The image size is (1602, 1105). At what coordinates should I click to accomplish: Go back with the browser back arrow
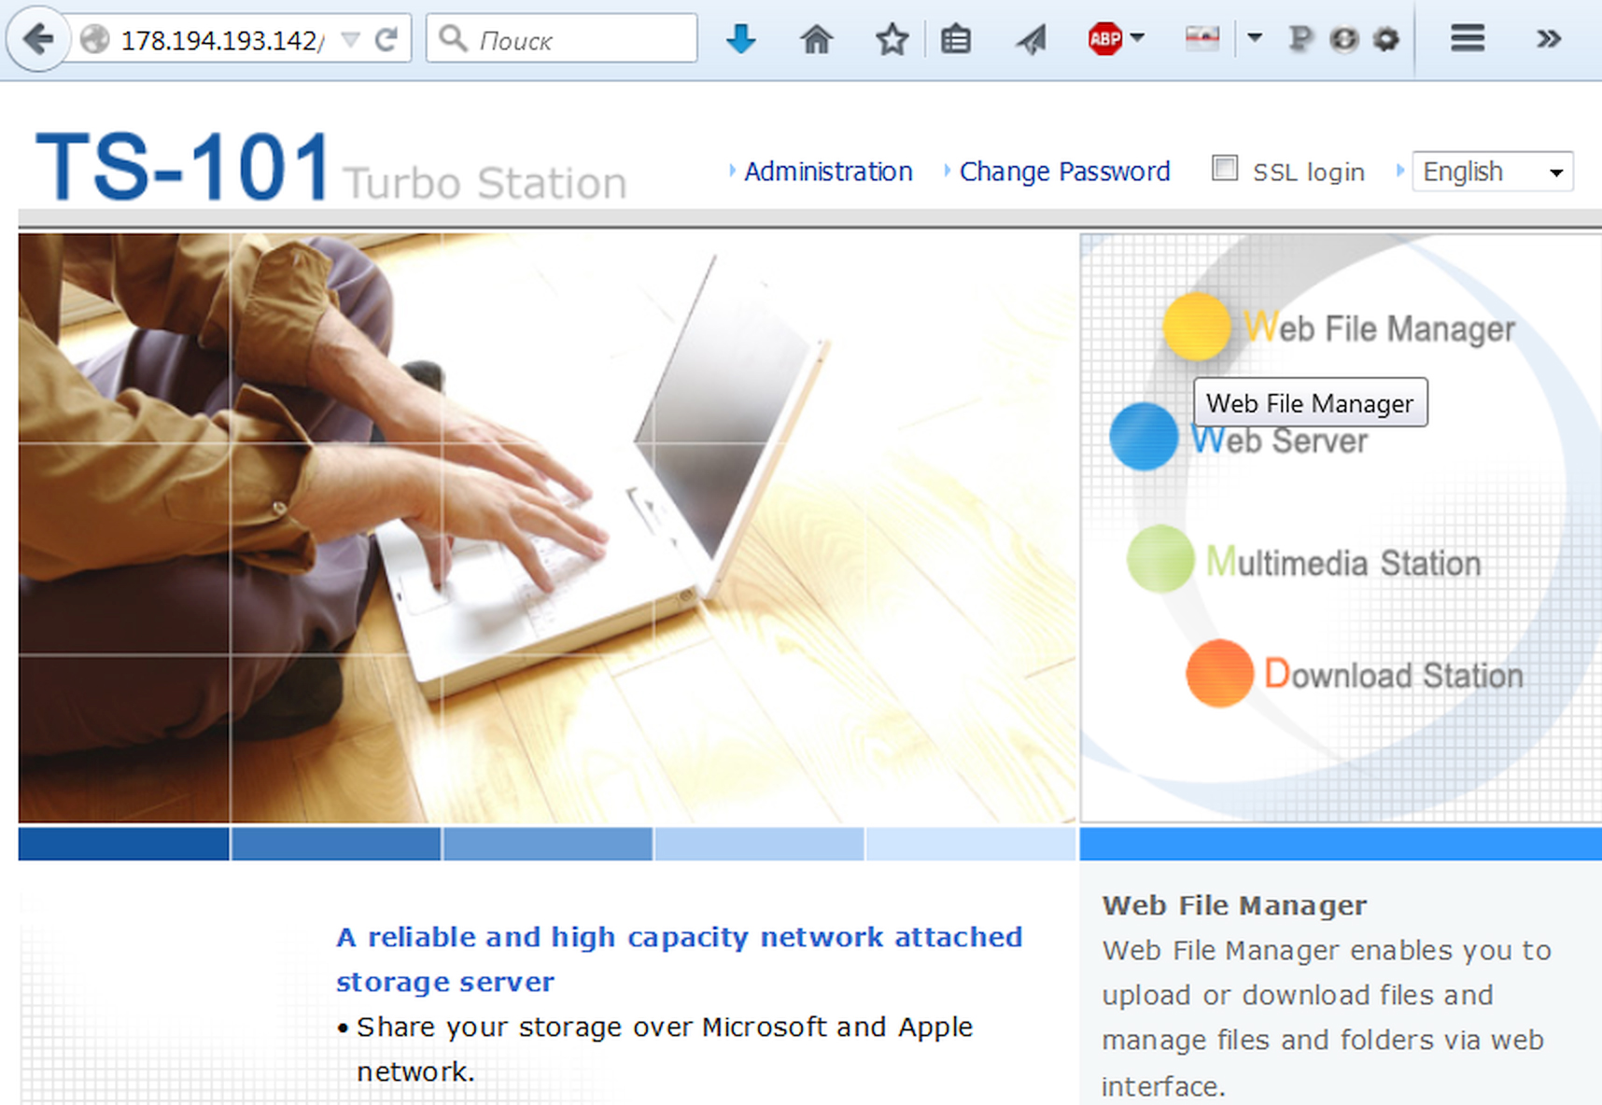coord(38,39)
